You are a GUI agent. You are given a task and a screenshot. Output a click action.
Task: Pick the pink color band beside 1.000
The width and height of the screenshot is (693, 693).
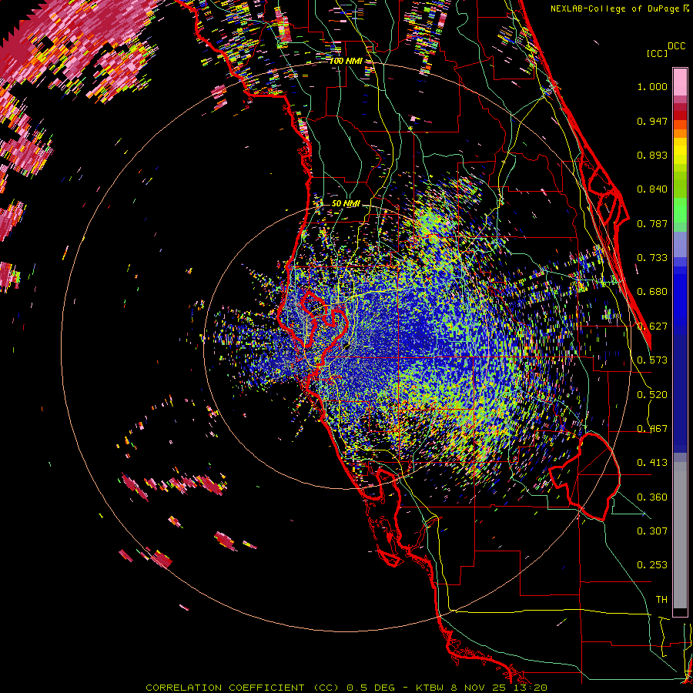(680, 82)
